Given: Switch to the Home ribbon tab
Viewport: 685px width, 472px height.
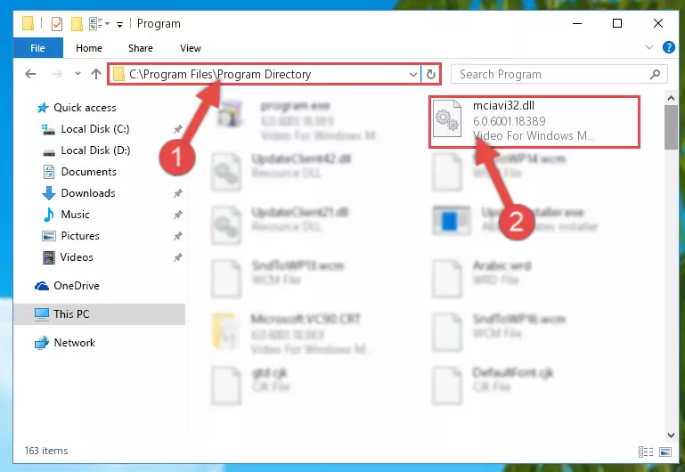Looking at the screenshot, I should coord(89,48).
